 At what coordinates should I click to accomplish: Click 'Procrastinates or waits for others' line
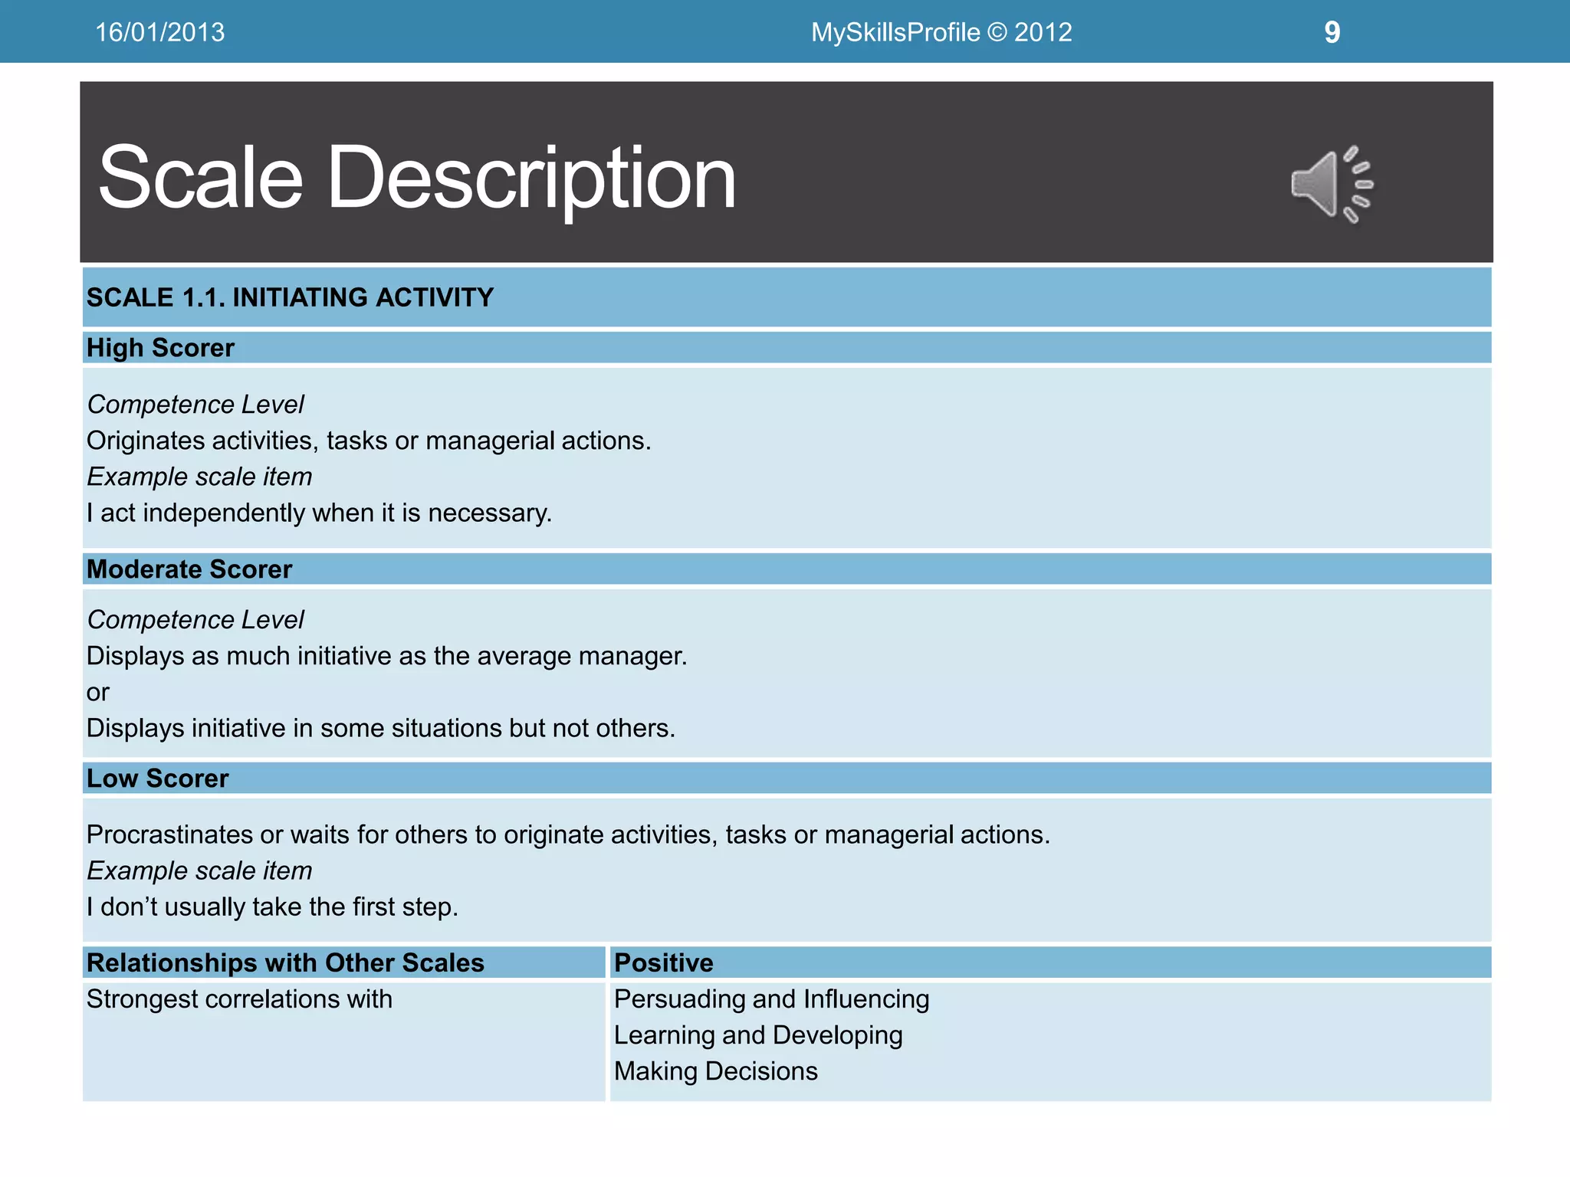click(567, 834)
